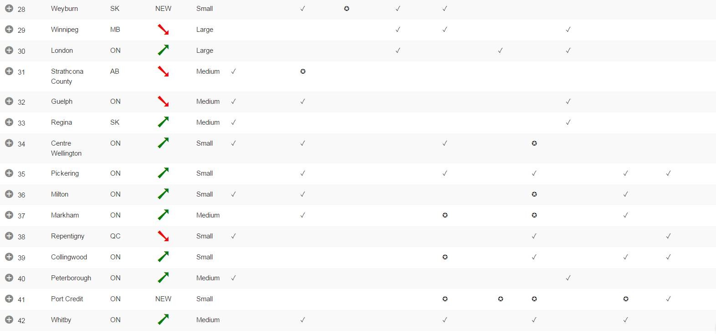This screenshot has height=334, width=716.
Task: Click the first checkmark in Guelph row
Action: (233, 101)
